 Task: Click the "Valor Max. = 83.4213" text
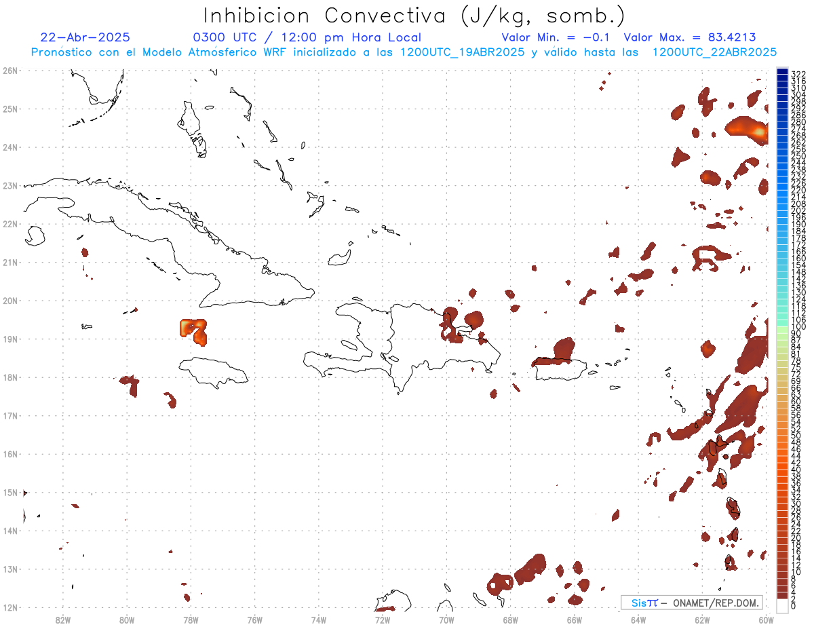coord(690,37)
